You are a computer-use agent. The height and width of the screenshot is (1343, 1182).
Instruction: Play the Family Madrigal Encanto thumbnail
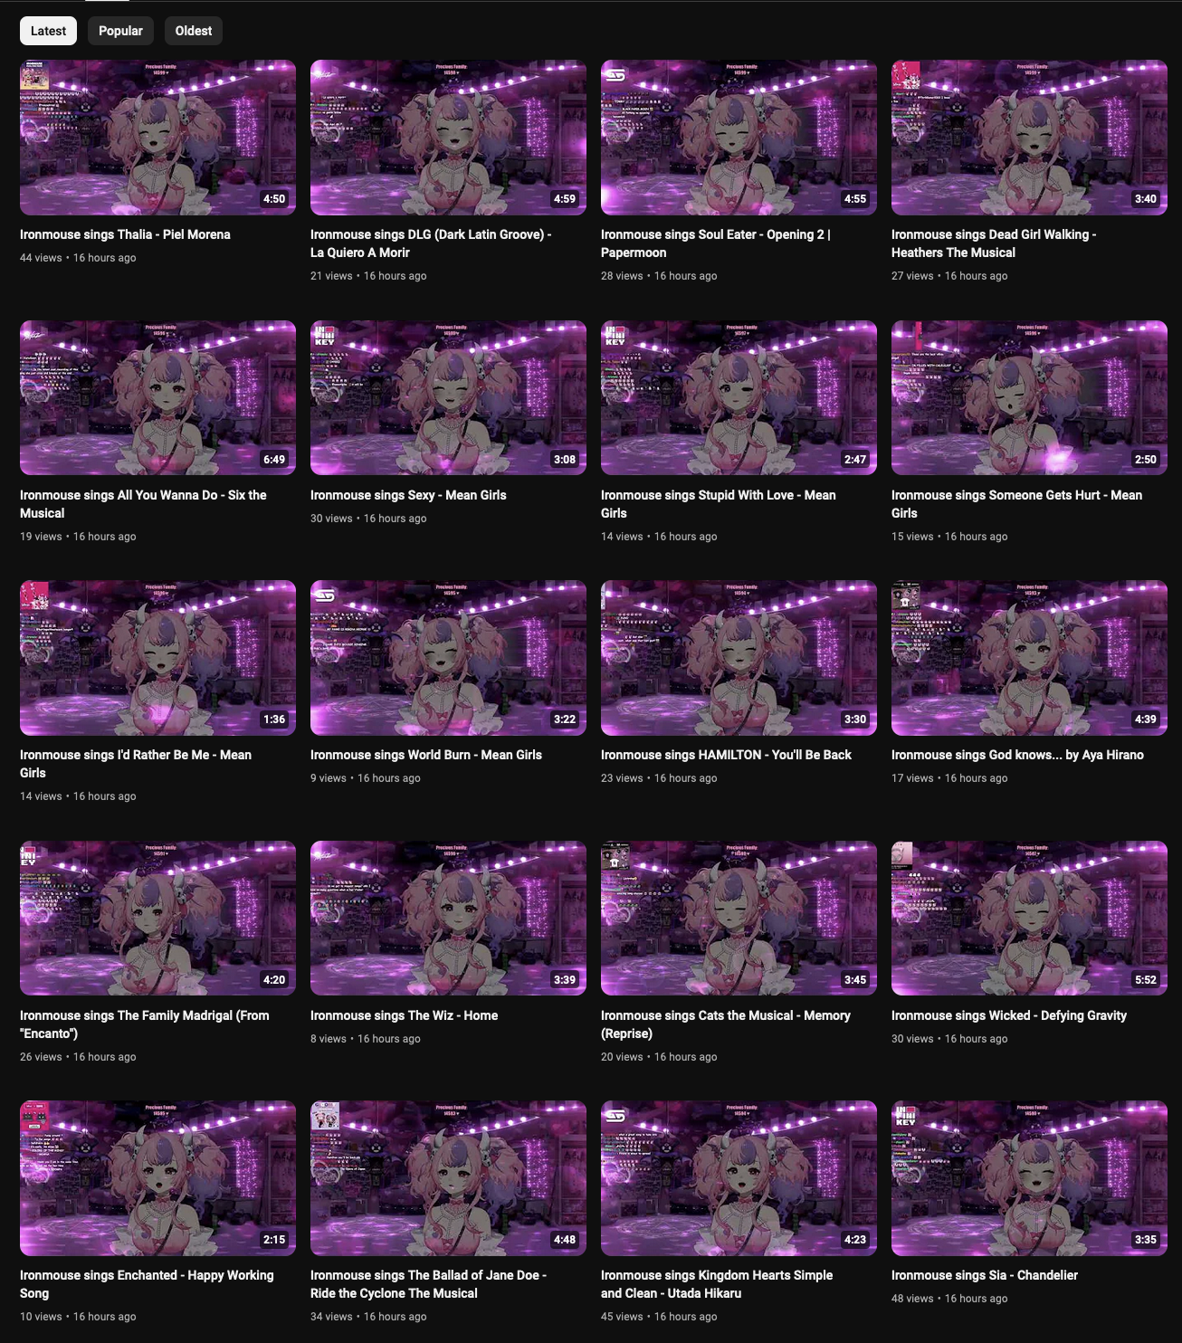pos(157,919)
